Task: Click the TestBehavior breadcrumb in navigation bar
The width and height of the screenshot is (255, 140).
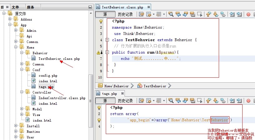Action: click(x=154, y=86)
